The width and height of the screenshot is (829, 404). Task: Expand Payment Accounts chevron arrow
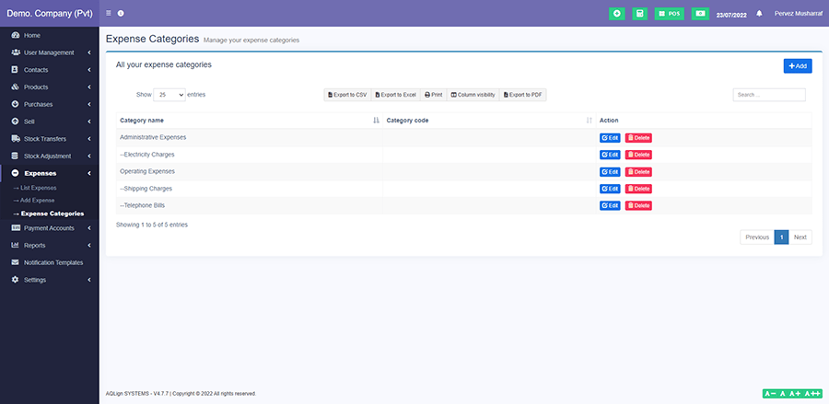click(x=89, y=228)
